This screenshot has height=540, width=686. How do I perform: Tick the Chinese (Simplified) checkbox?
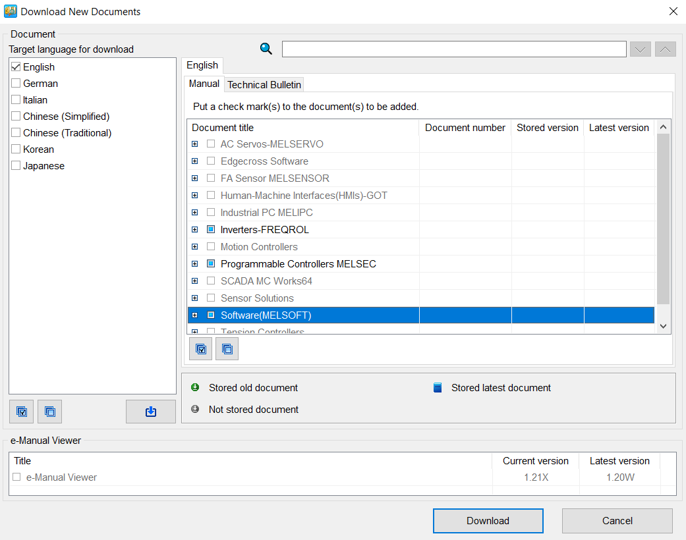coord(16,117)
